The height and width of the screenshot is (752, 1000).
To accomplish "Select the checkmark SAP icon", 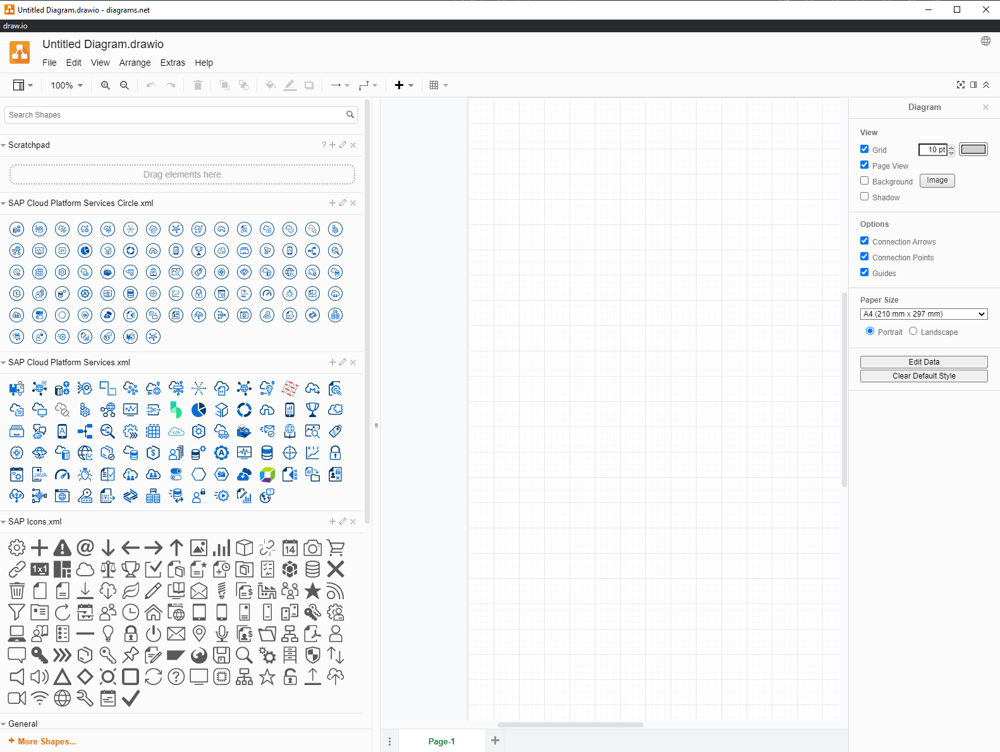I will [x=130, y=698].
